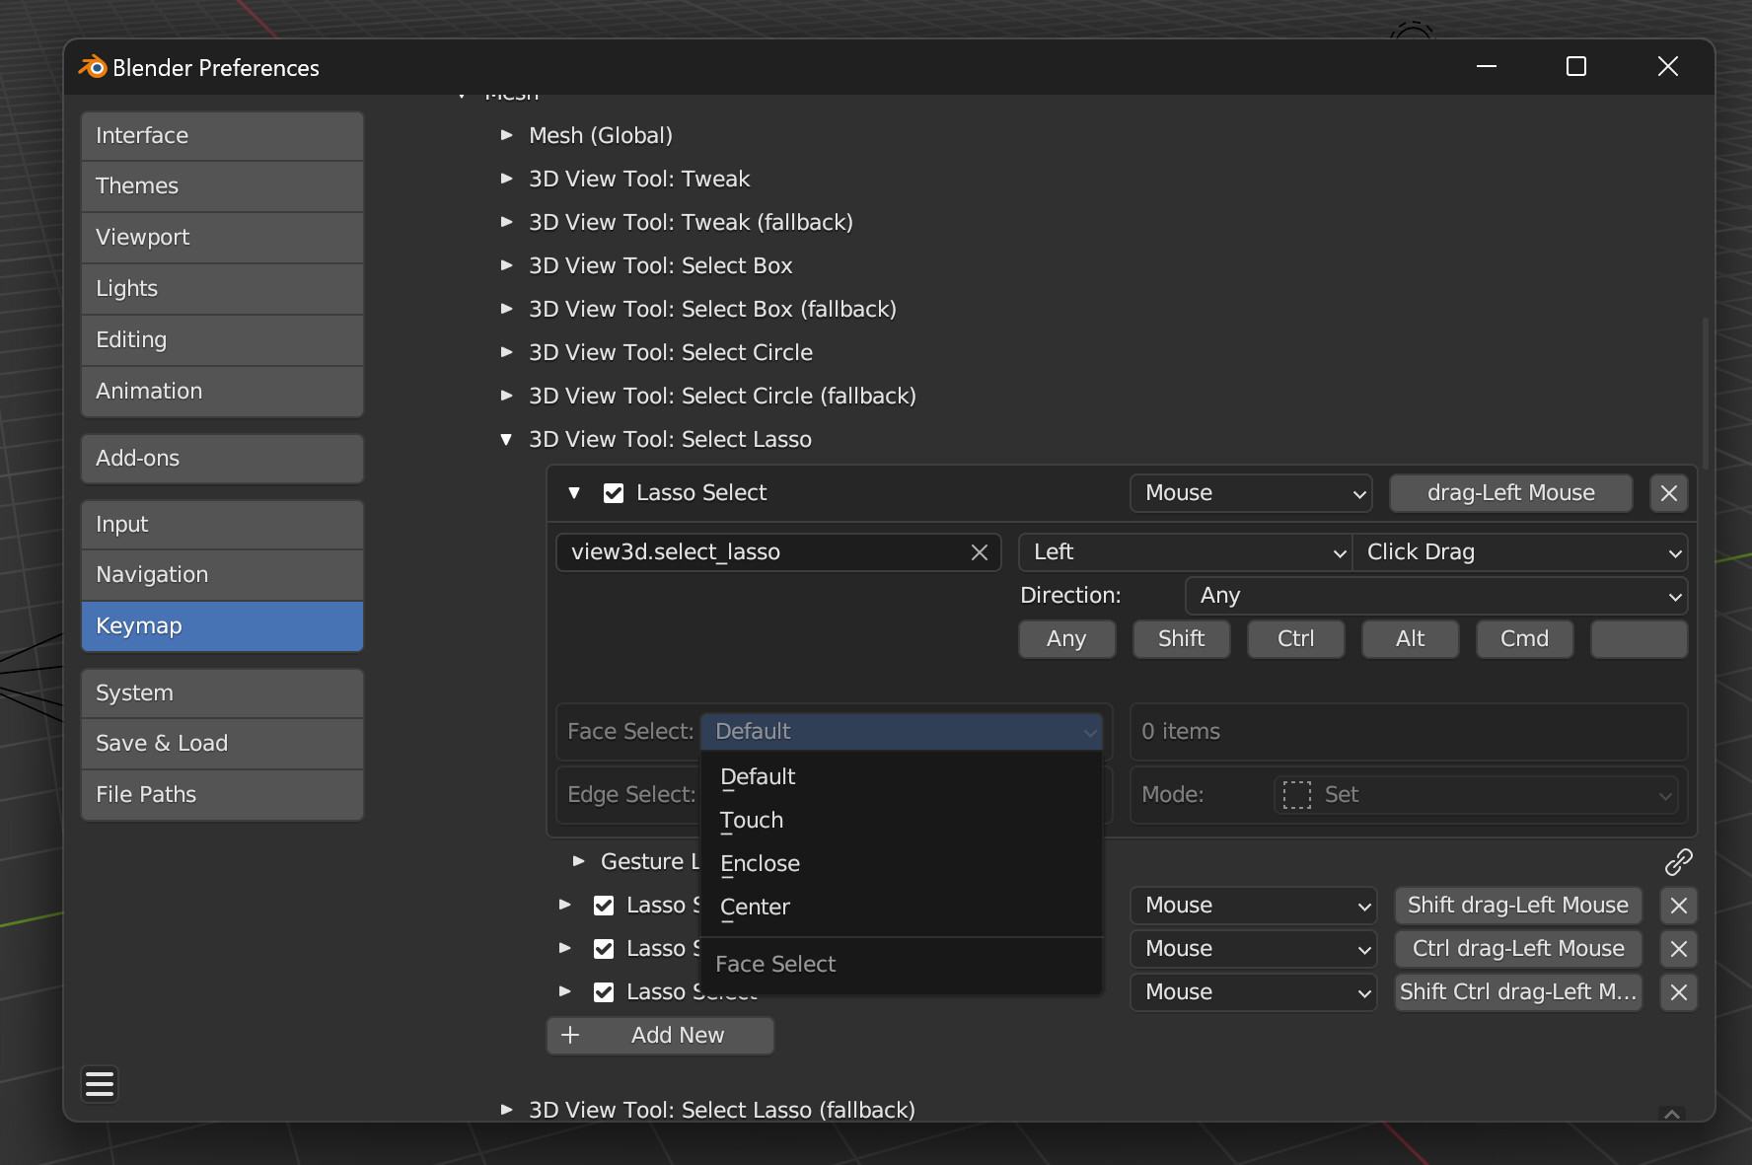1752x1165 pixels.
Task: Toggle the Ctrl modifier button
Action: tap(1295, 639)
